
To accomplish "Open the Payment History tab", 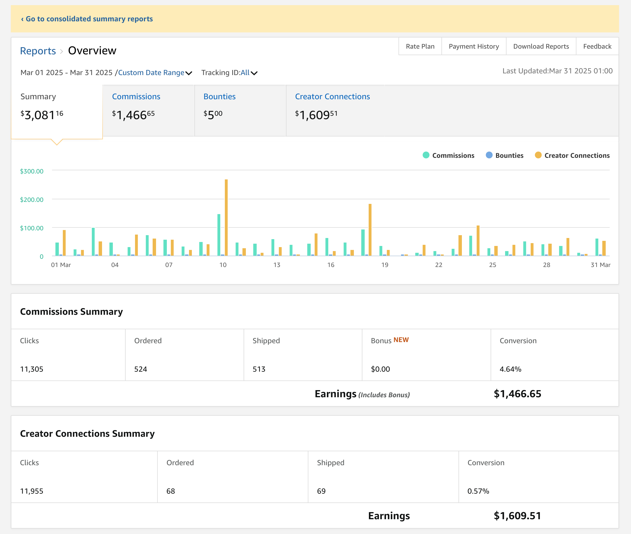I will click(x=474, y=46).
